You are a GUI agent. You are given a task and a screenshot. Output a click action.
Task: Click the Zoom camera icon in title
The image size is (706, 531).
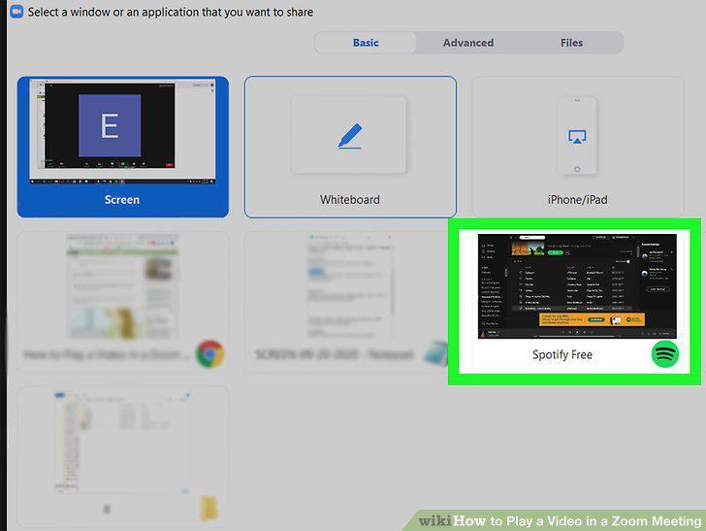[16, 12]
